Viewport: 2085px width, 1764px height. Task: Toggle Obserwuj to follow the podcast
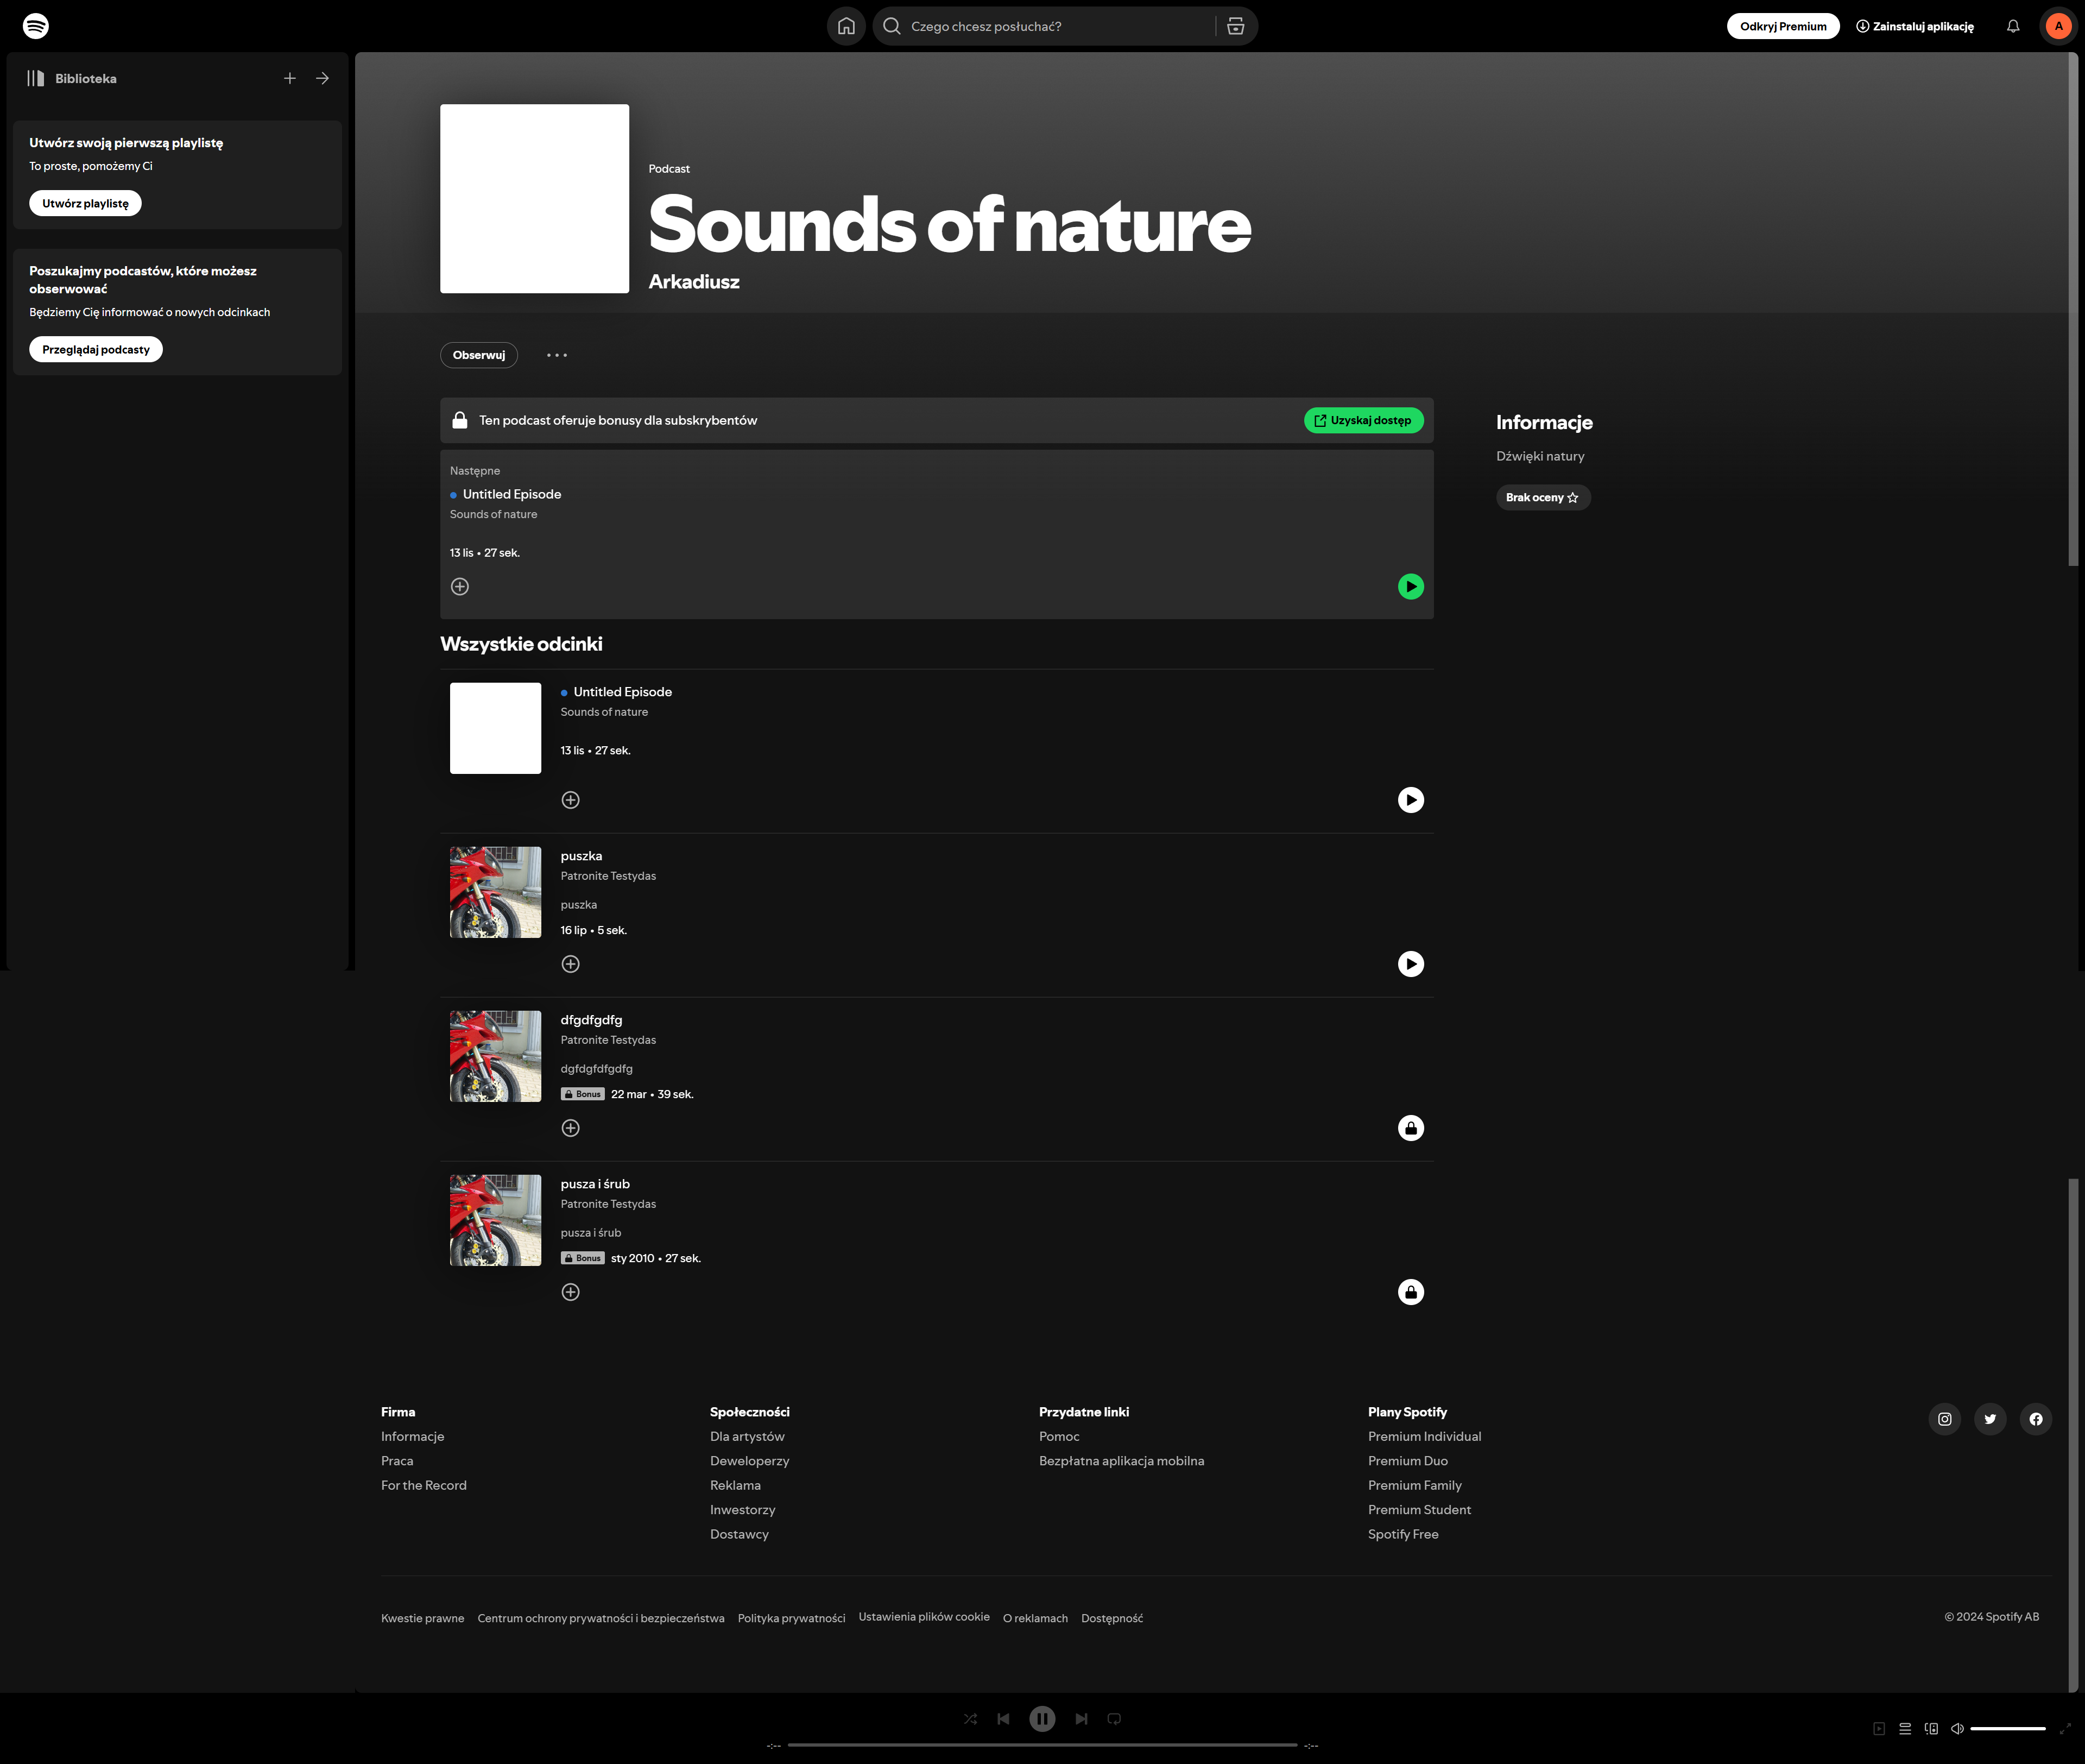(x=479, y=355)
